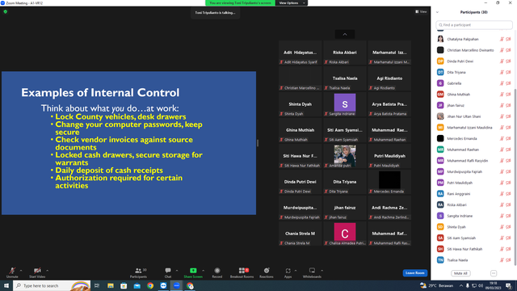The image size is (517, 291).
Task: Expand share options arrow next to Share Screen
Action: click(x=203, y=271)
